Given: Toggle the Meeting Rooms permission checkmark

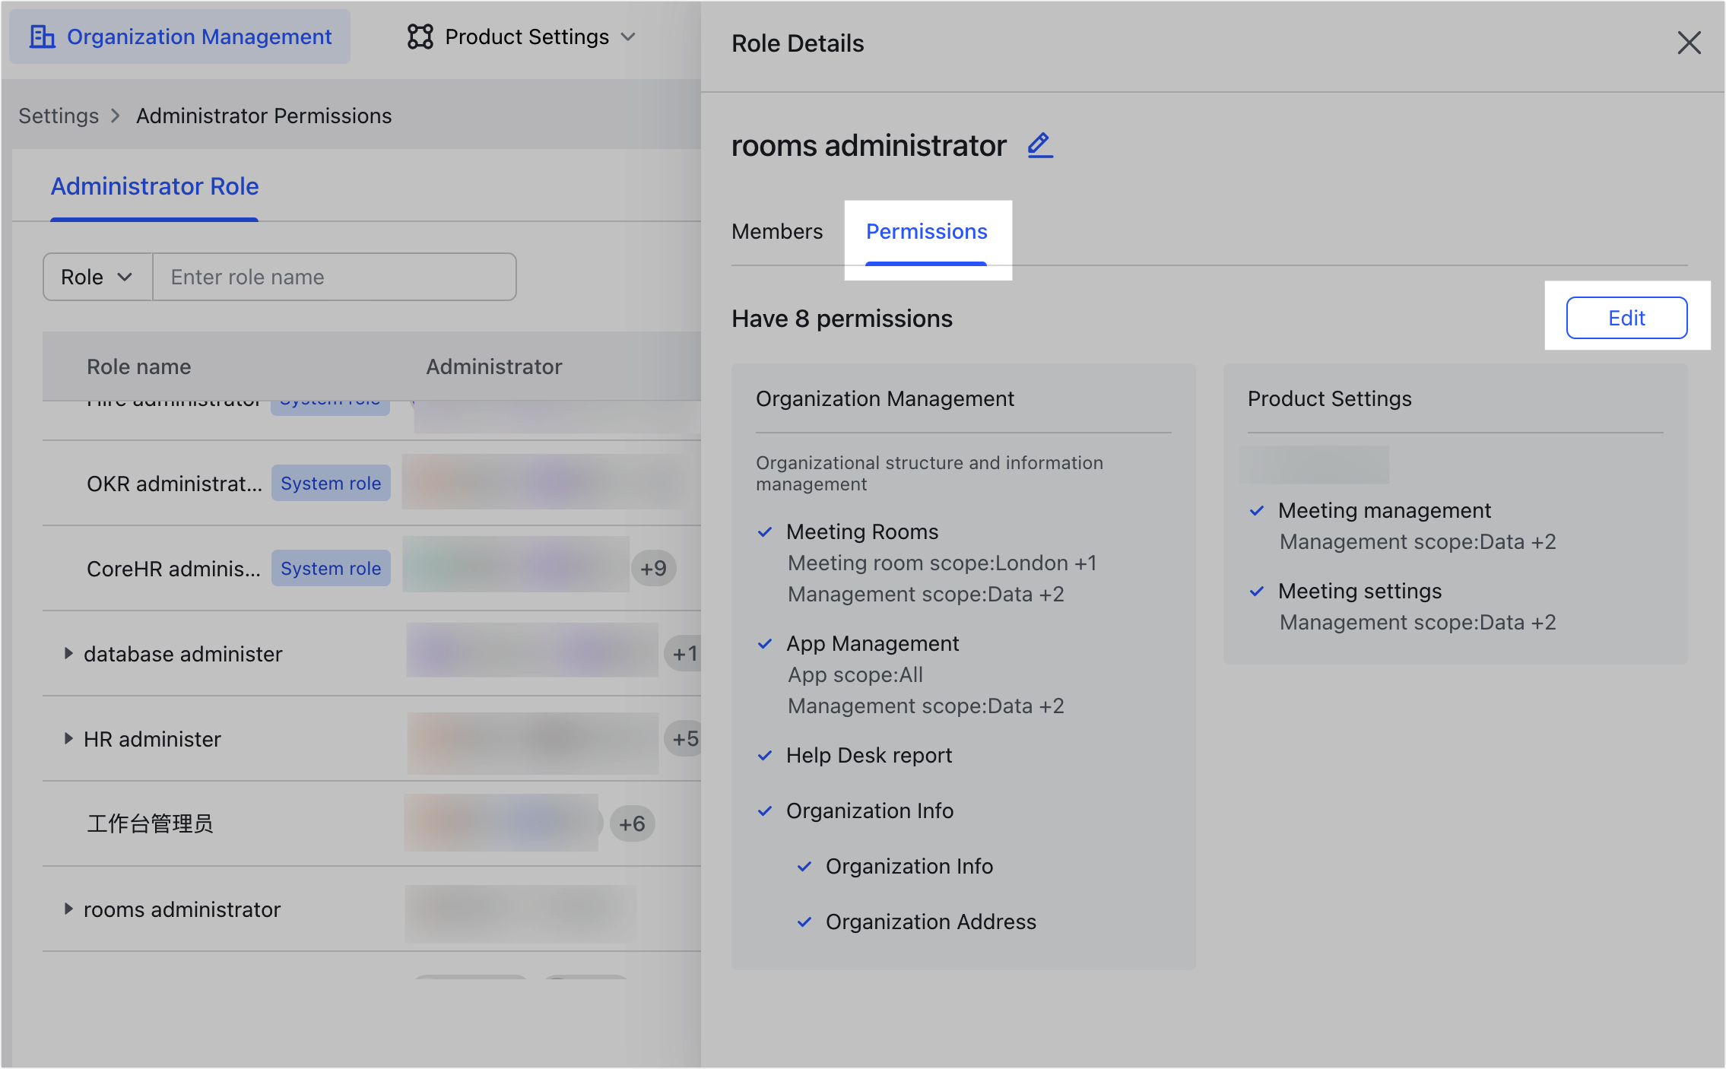Looking at the screenshot, I should pos(765,532).
